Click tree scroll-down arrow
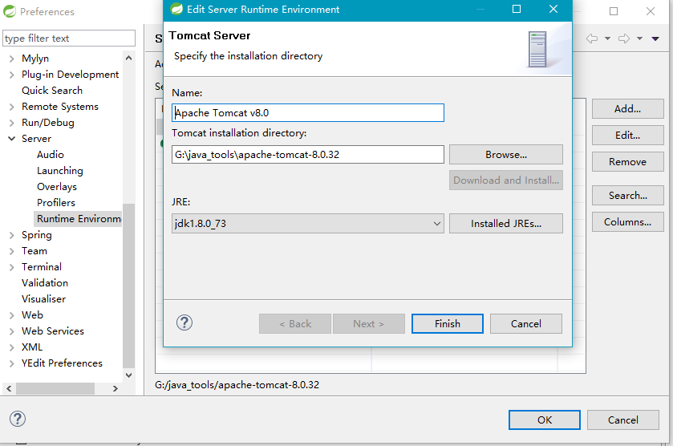 (x=129, y=375)
